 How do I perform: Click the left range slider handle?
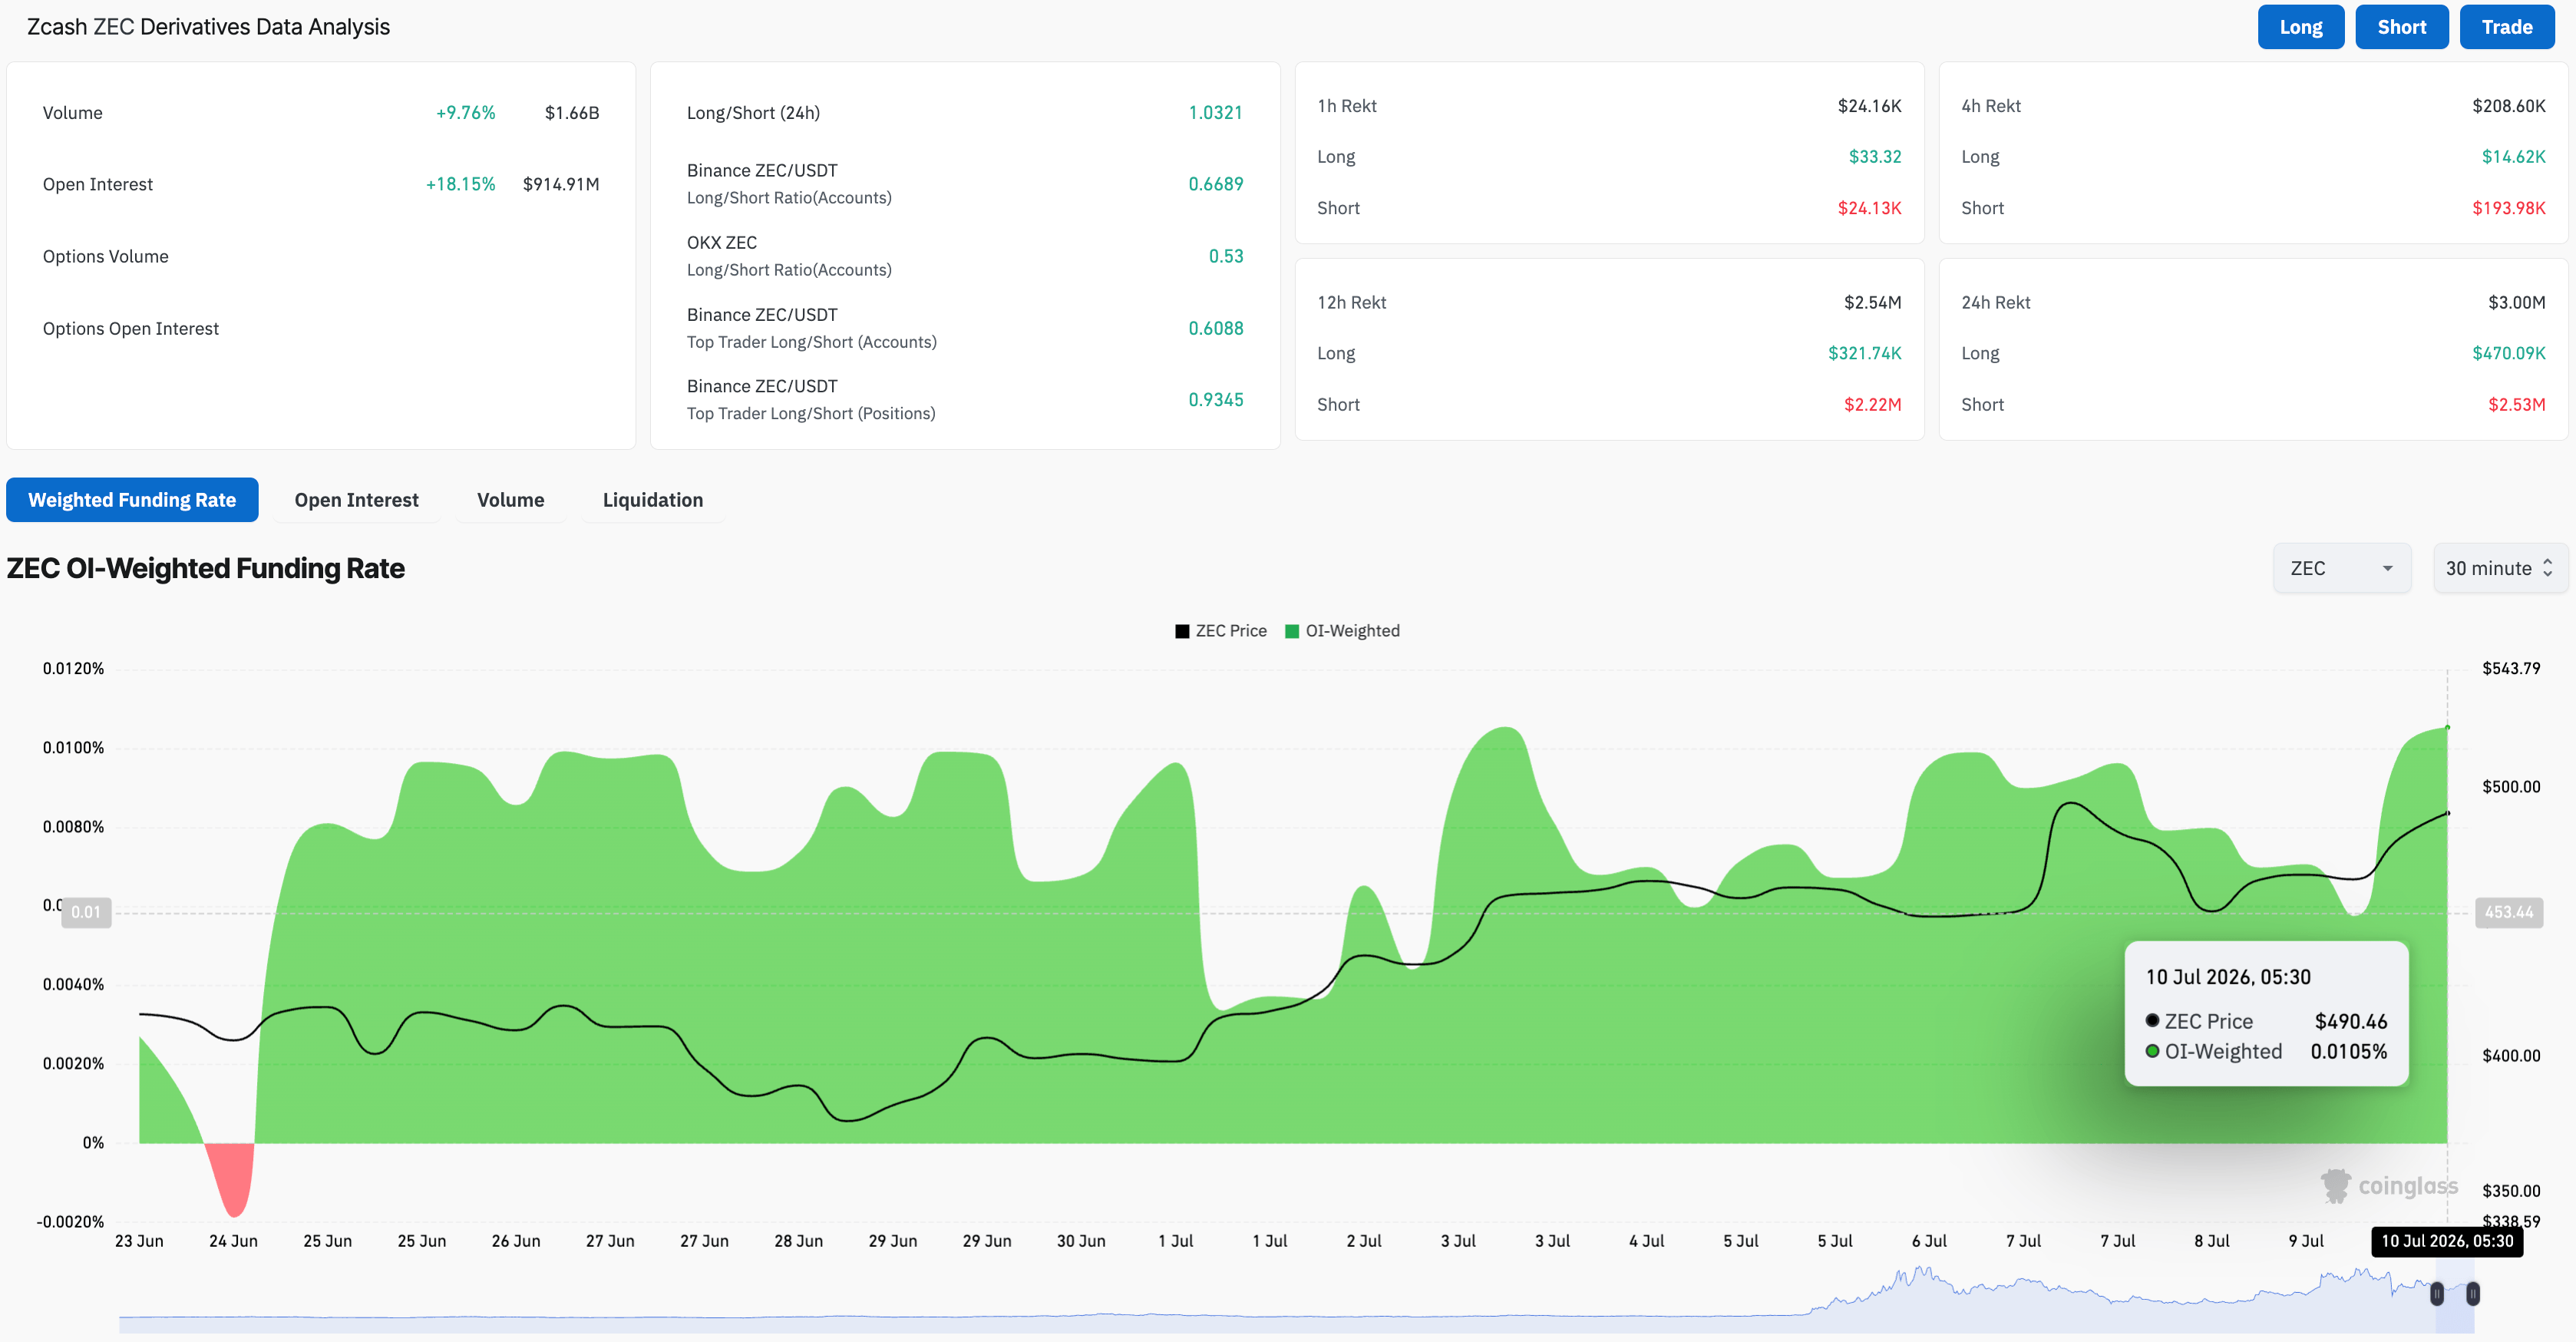(x=2437, y=1294)
